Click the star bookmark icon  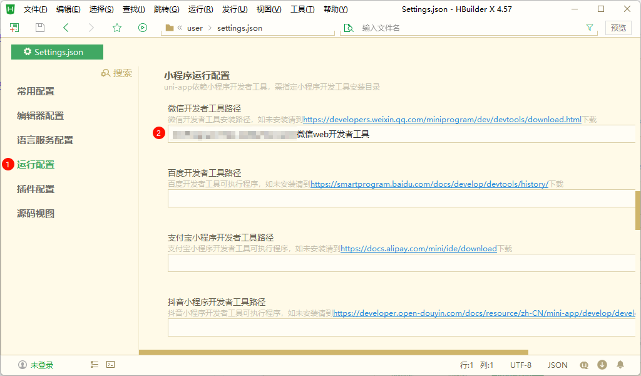(x=117, y=28)
